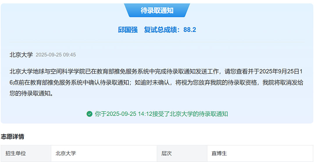Click the 直博生 table value

pos(219,153)
